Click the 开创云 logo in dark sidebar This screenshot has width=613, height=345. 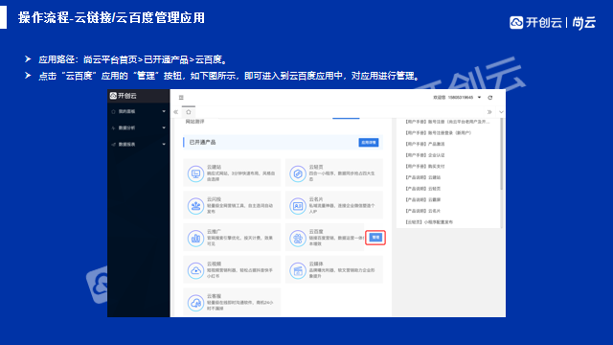click(x=124, y=96)
